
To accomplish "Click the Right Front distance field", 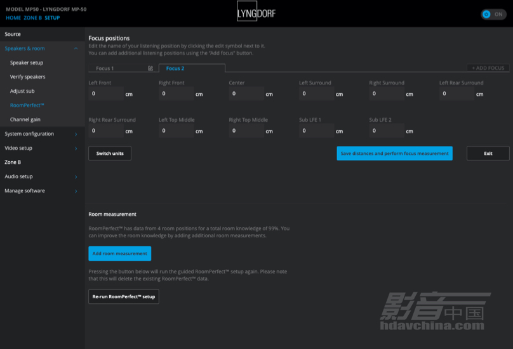I will (177, 93).
